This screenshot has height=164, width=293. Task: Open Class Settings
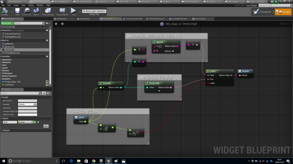(48, 12)
